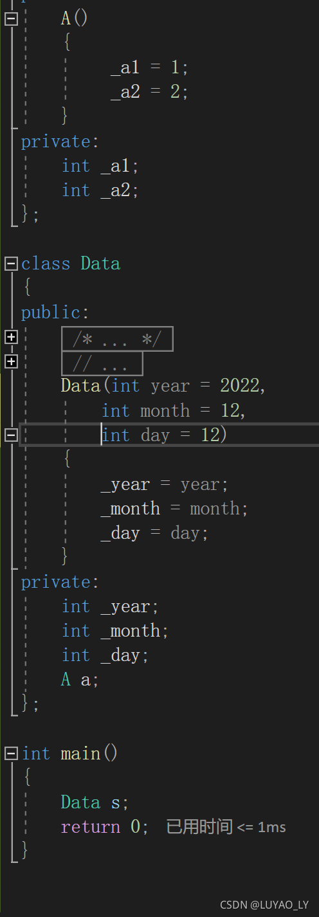Click the return 0; statement
The height and width of the screenshot is (917, 319).
(105, 827)
